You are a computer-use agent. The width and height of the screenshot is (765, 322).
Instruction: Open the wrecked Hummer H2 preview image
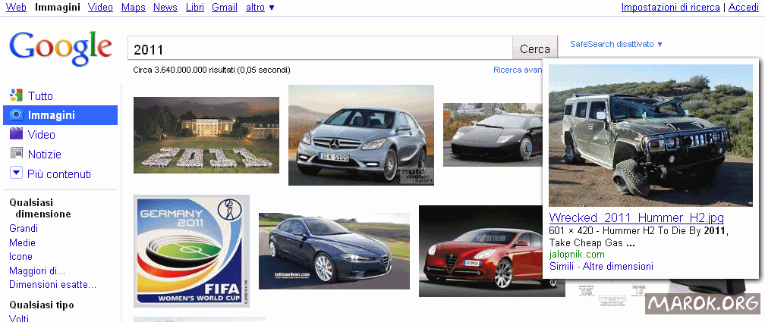[x=650, y=136]
